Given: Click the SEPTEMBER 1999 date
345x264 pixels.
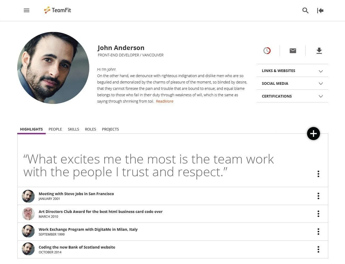Looking at the screenshot, I should [52, 234].
